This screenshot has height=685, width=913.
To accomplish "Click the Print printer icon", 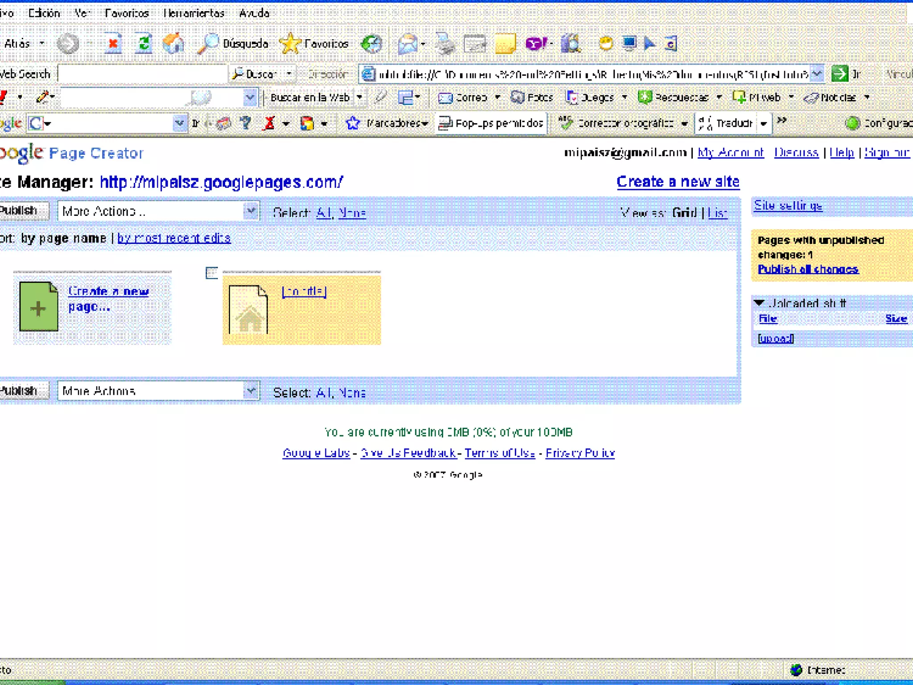I will coord(444,44).
